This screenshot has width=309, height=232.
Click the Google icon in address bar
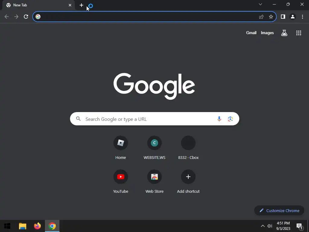[x=38, y=17]
